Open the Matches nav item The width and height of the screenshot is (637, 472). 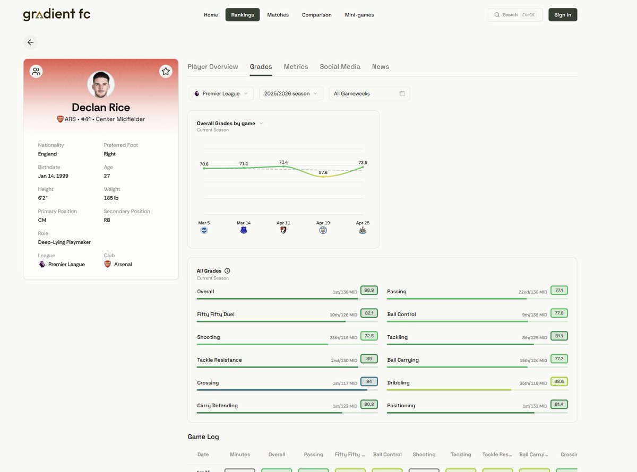pos(278,15)
